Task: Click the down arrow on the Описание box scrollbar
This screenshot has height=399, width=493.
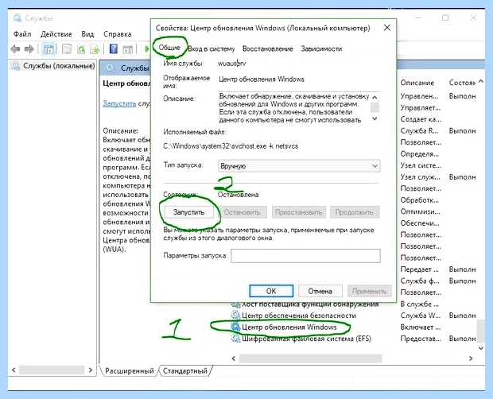Action: (x=375, y=118)
